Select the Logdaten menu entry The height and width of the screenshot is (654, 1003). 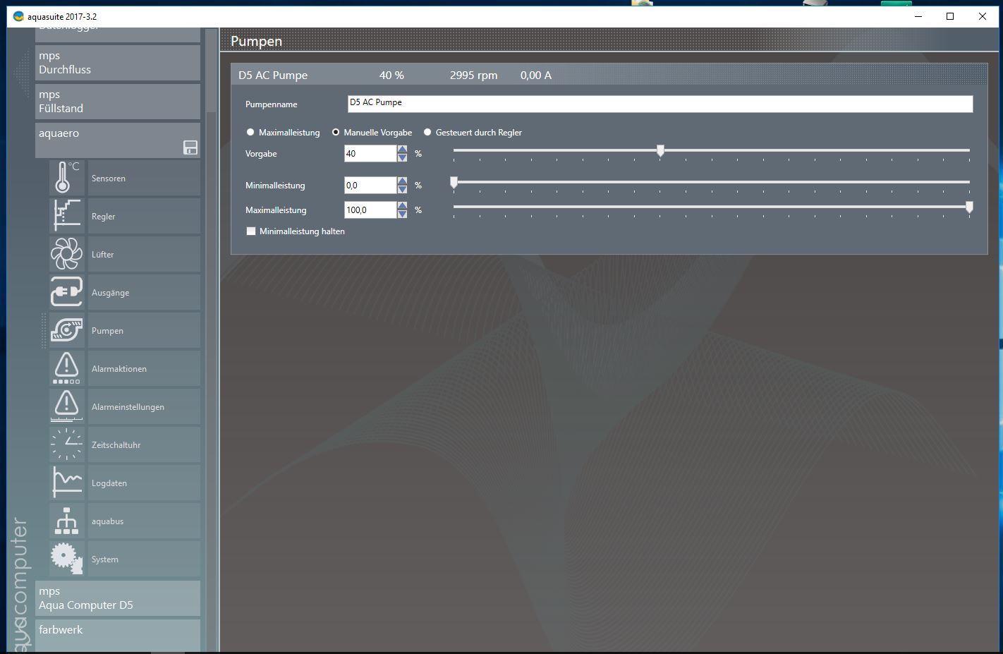pyautogui.click(x=144, y=483)
